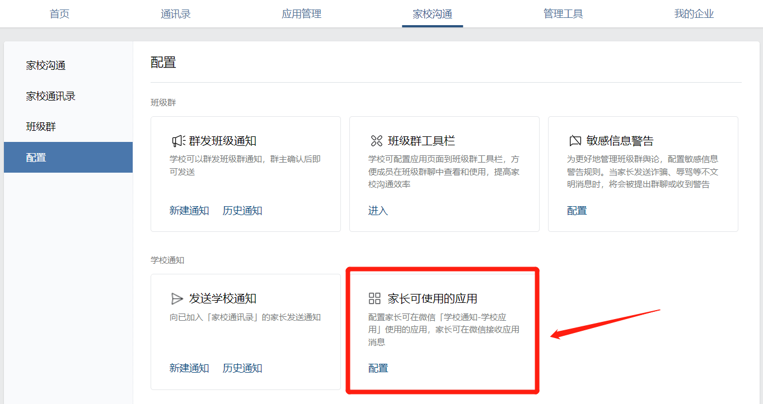Click 配置 under 敏感信息警告
This screenshot has width=763, height=404.
click(x=577, y=211)
